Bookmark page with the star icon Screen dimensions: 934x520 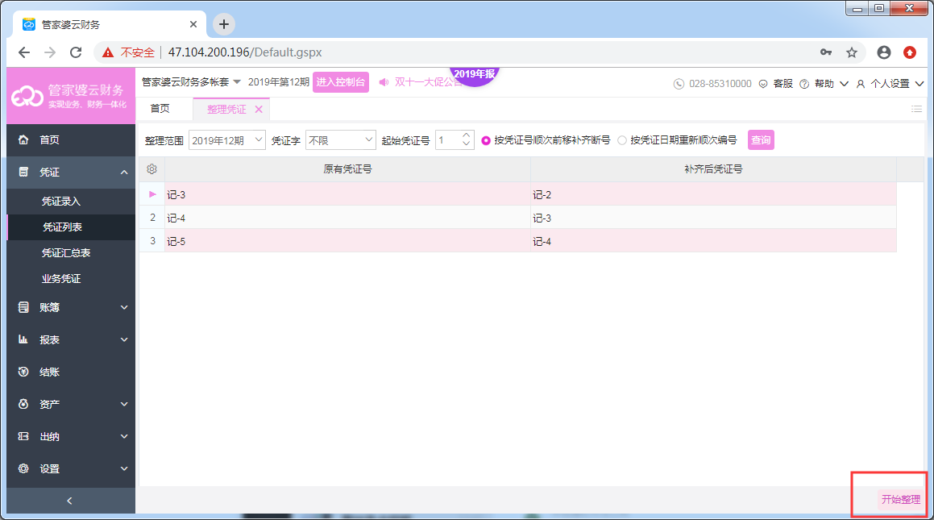852,52
